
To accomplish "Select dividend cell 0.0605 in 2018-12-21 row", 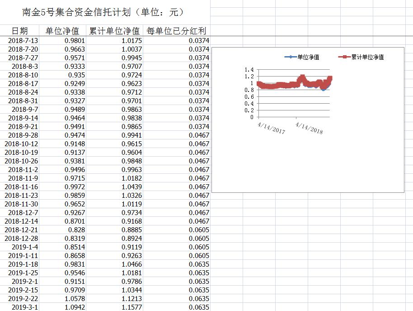I will point(177,230).
